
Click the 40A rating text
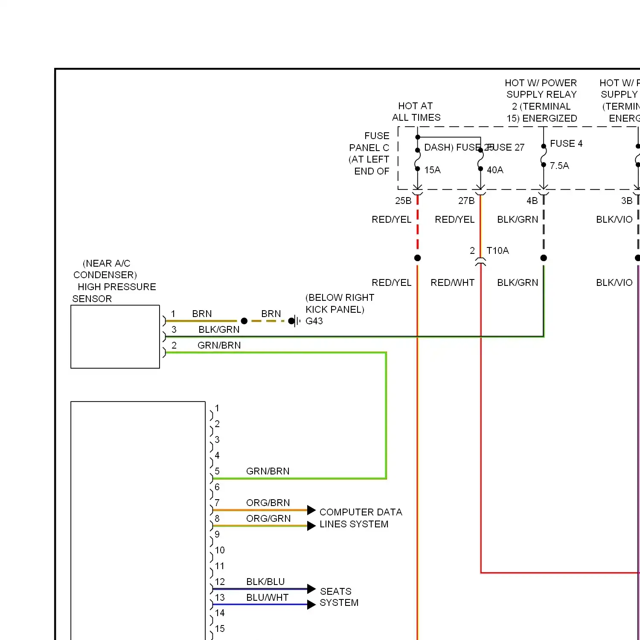495,170
